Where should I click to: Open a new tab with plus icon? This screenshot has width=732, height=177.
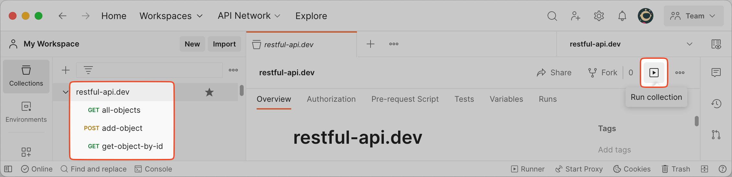click(x=371, y=44)
